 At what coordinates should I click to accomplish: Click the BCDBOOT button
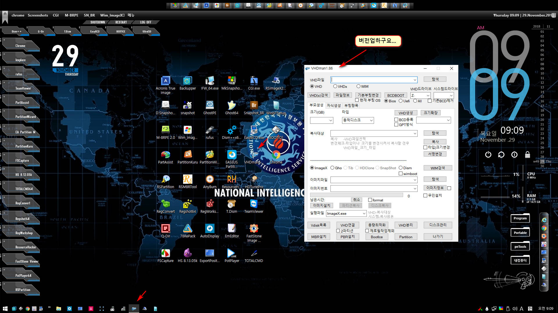[396, 95]
